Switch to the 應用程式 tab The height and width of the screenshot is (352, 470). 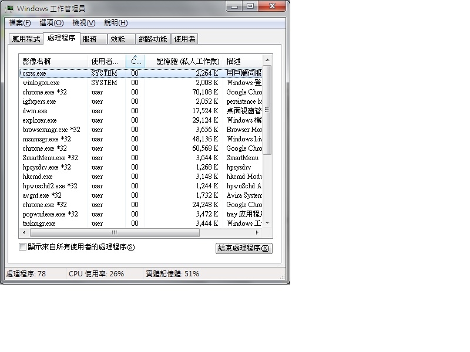pos(26,39)
